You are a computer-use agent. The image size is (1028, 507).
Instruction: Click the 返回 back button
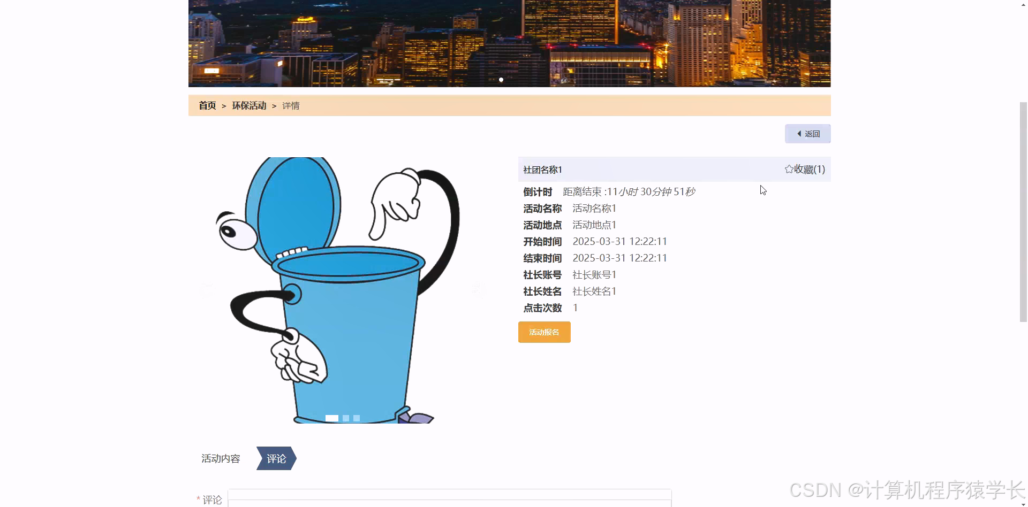pyautogui.click(x=807, y=134)
